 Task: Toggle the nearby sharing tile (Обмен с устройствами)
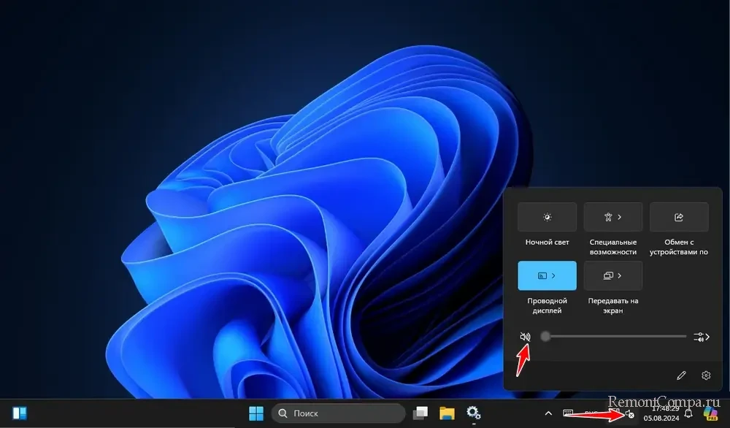pos(679,217)
